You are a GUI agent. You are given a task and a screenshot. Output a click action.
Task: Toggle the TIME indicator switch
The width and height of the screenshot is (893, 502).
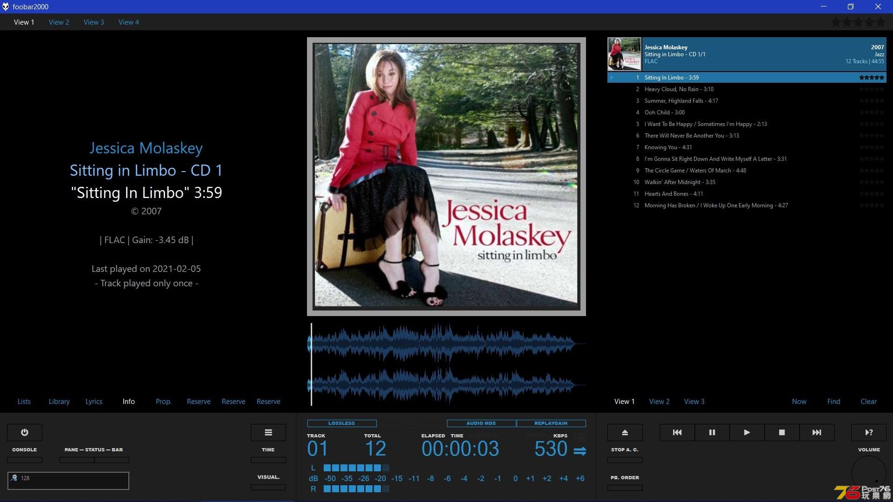point(268,460)
